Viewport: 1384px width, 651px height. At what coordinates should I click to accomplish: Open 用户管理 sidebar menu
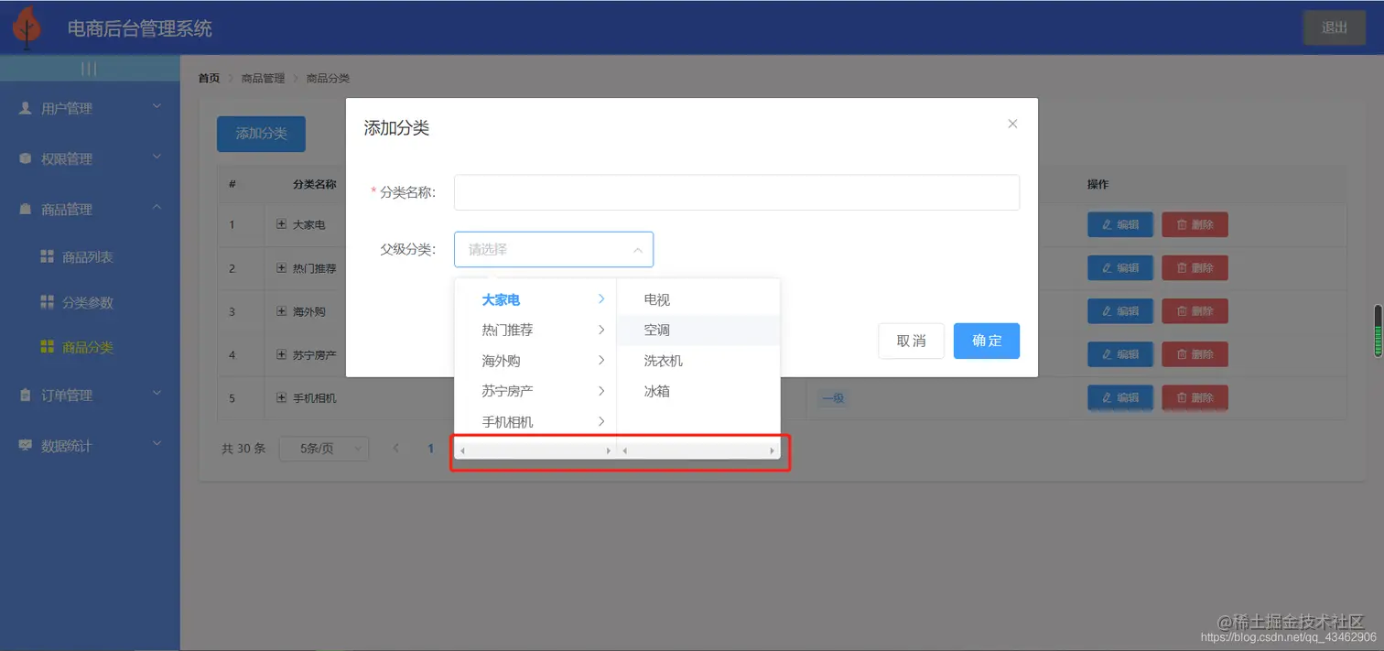[x=90, y=108]
